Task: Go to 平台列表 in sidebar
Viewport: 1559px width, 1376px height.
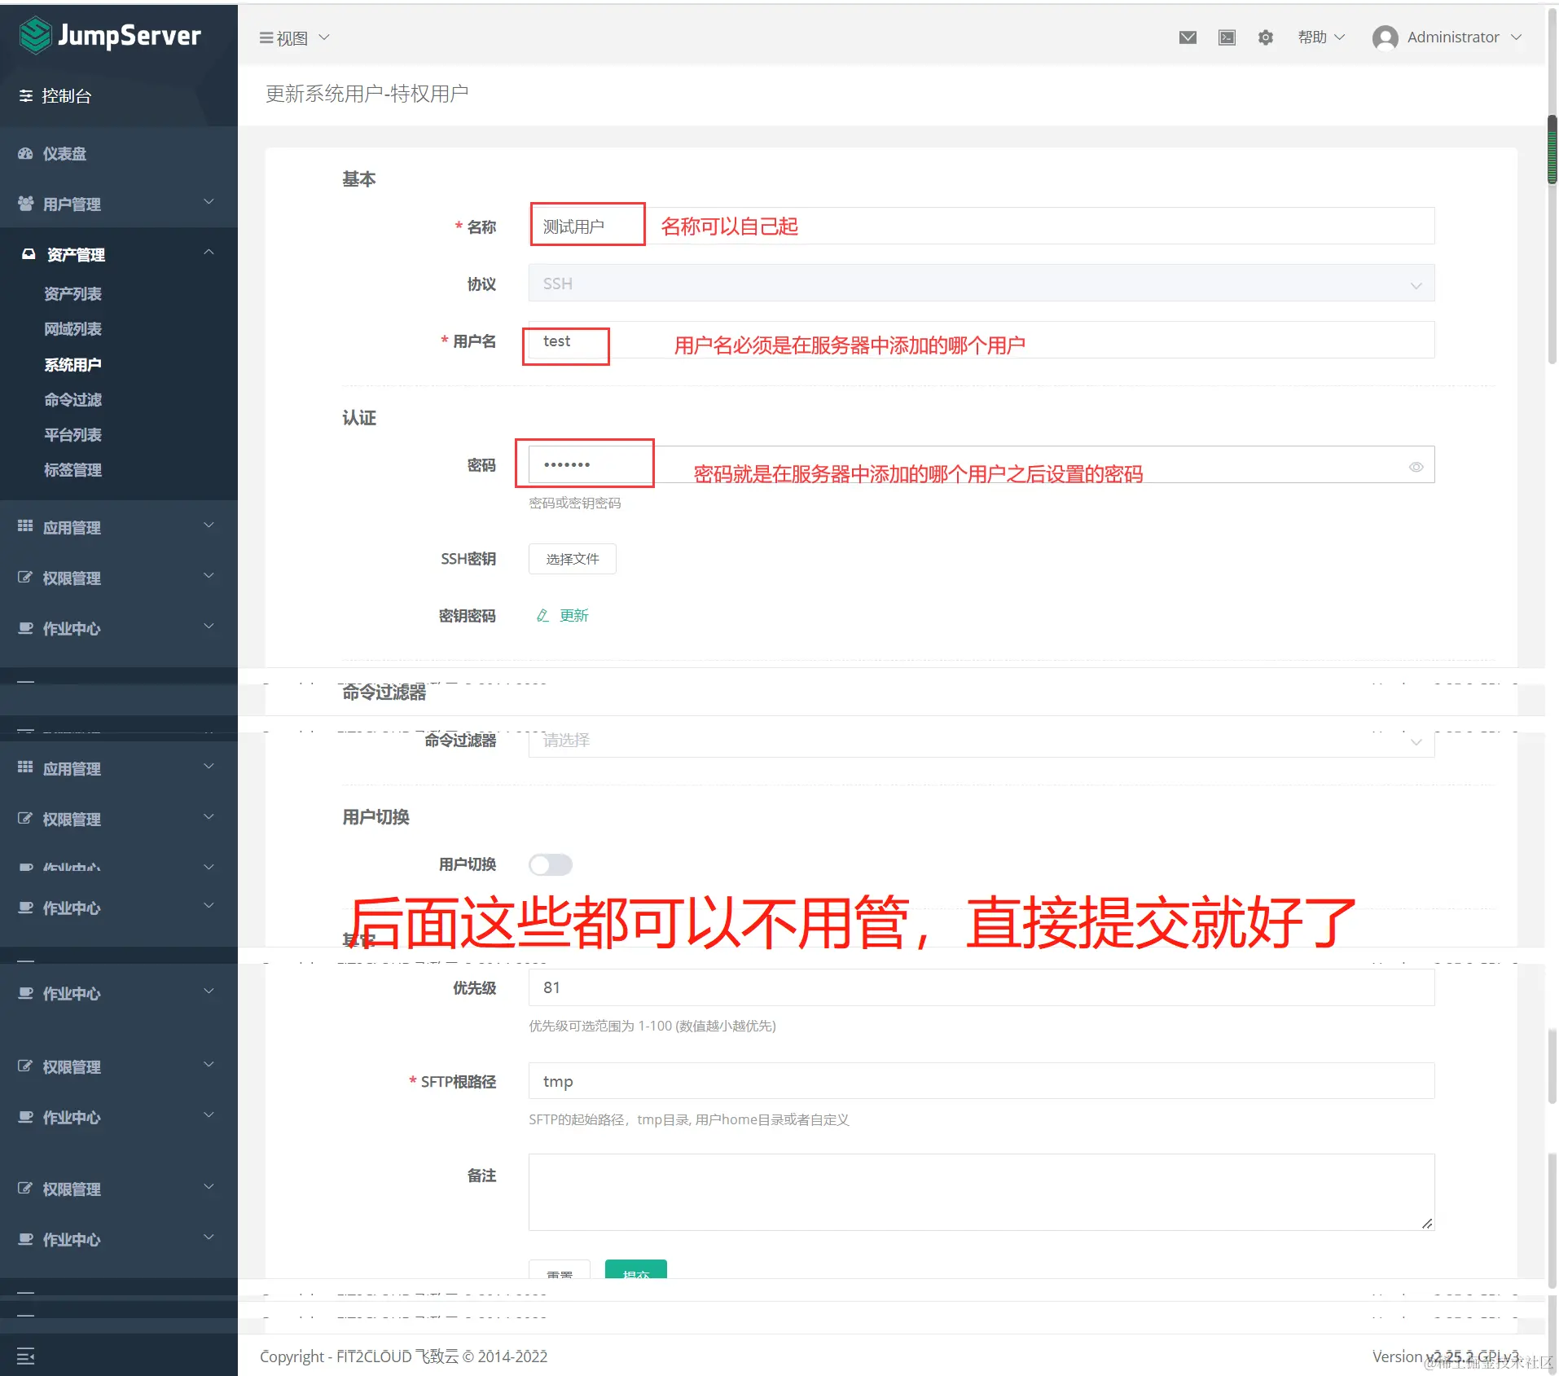Action: point(72,435)
